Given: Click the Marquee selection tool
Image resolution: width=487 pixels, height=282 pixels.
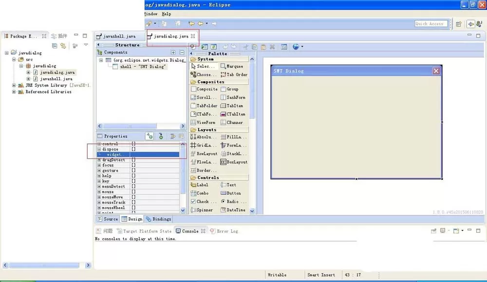Looking at the screenshot, I should pyautogui.click(x=232, y=66).
